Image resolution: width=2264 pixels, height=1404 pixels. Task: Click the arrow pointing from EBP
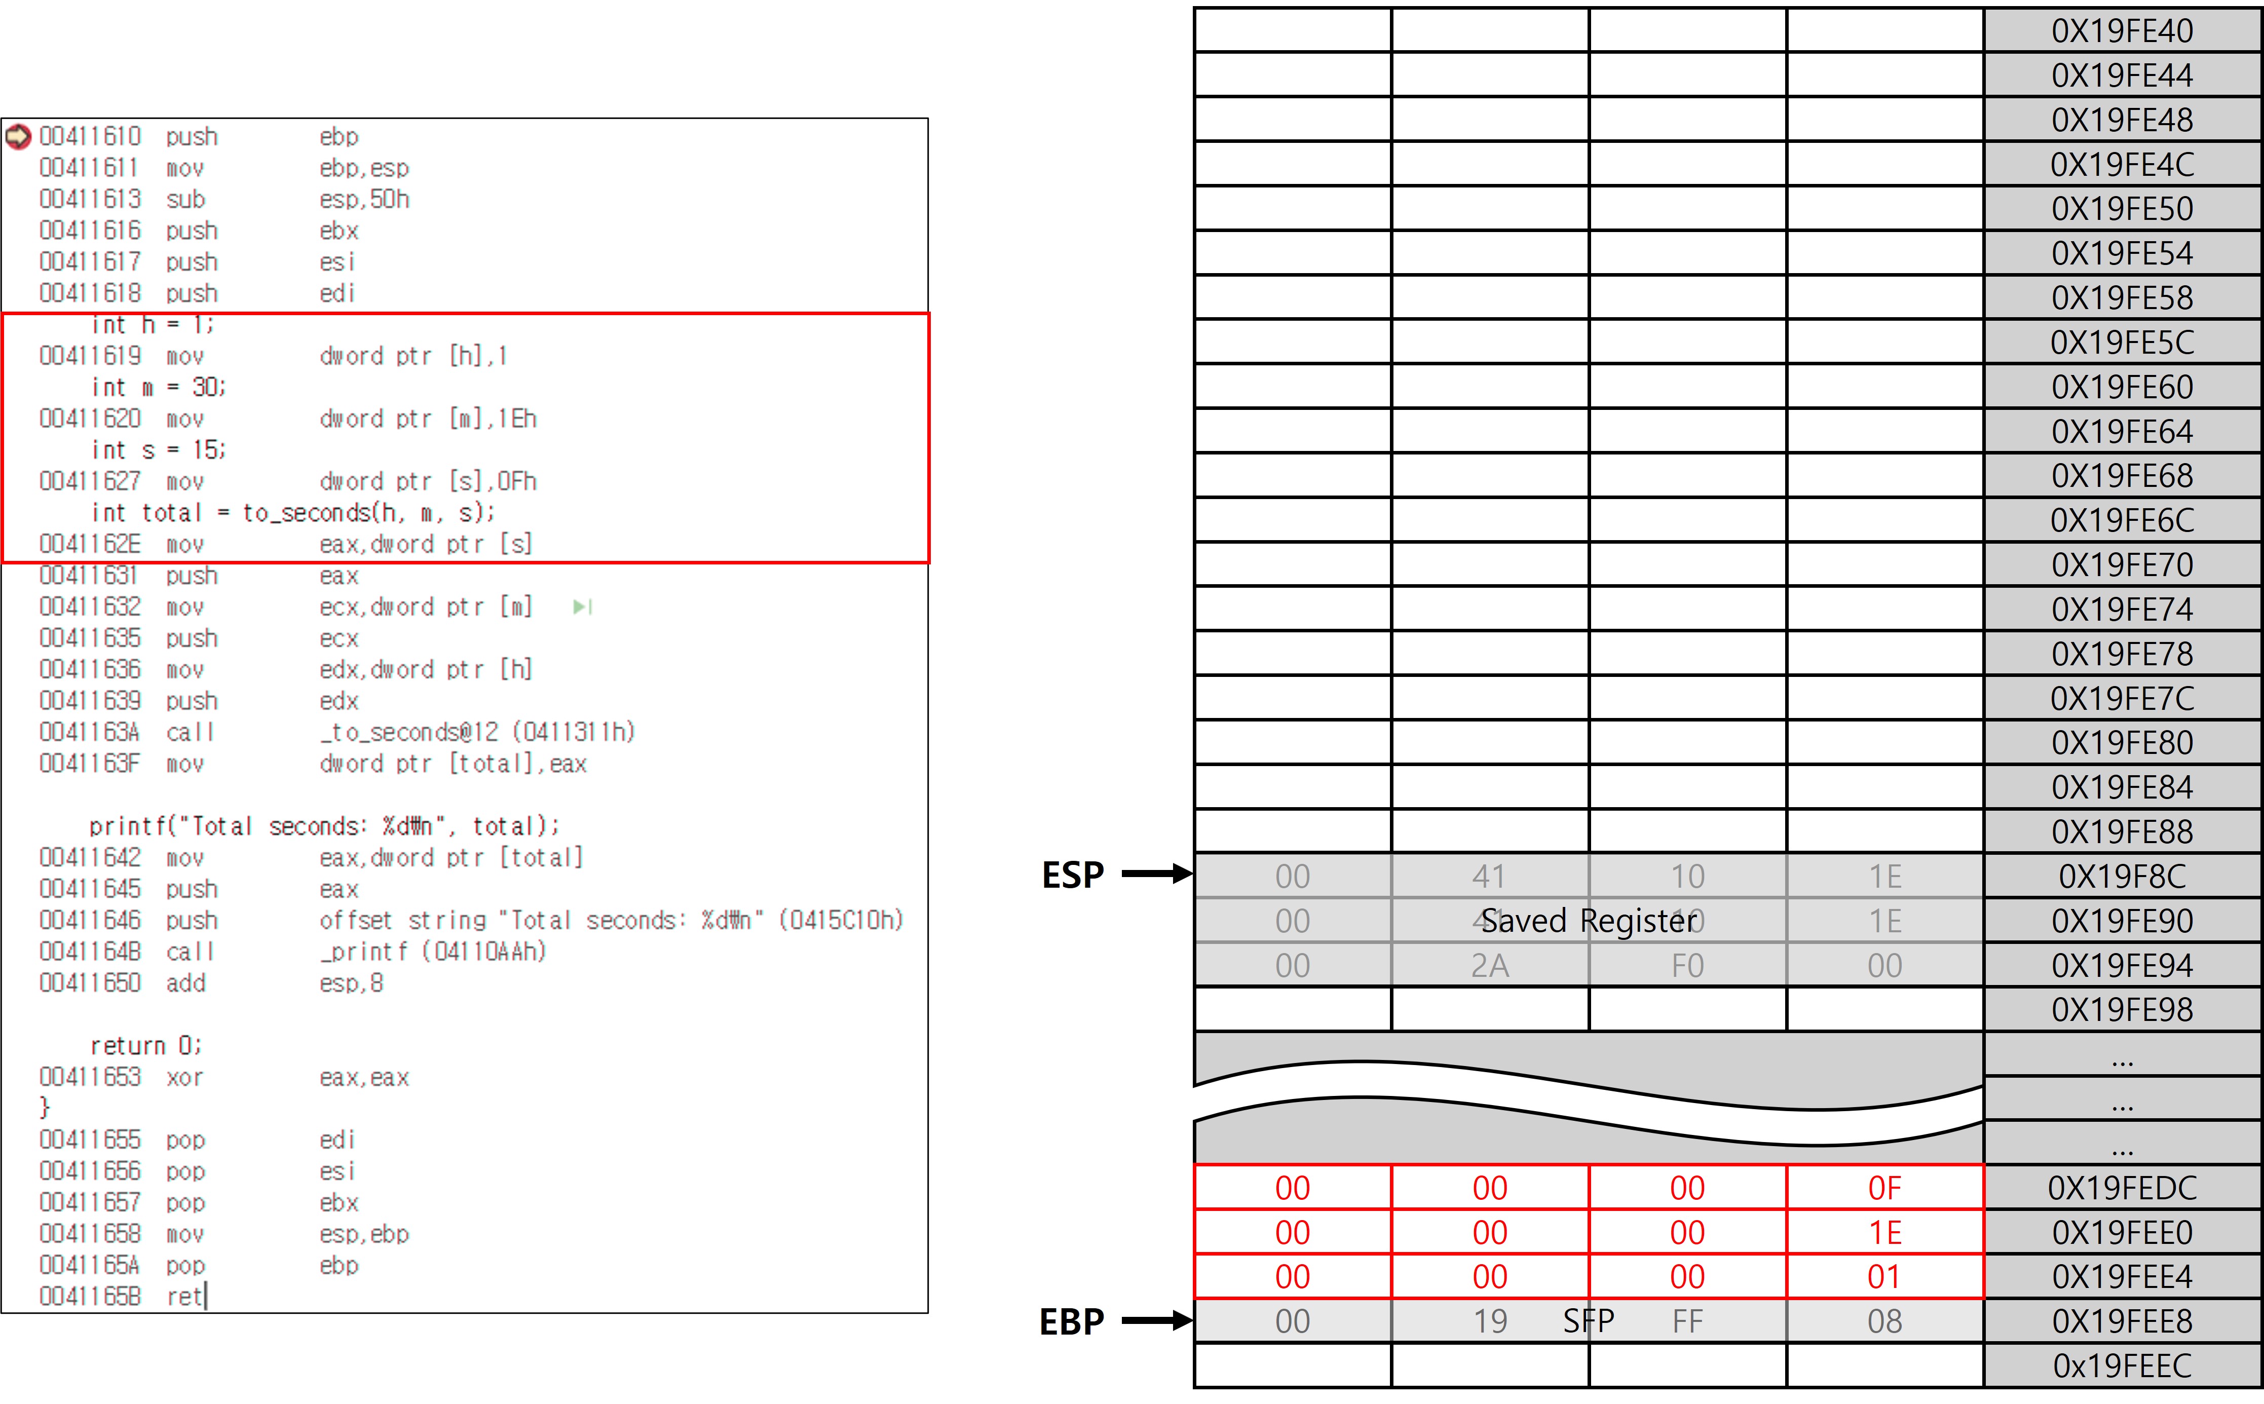tap(1156, 1319)
